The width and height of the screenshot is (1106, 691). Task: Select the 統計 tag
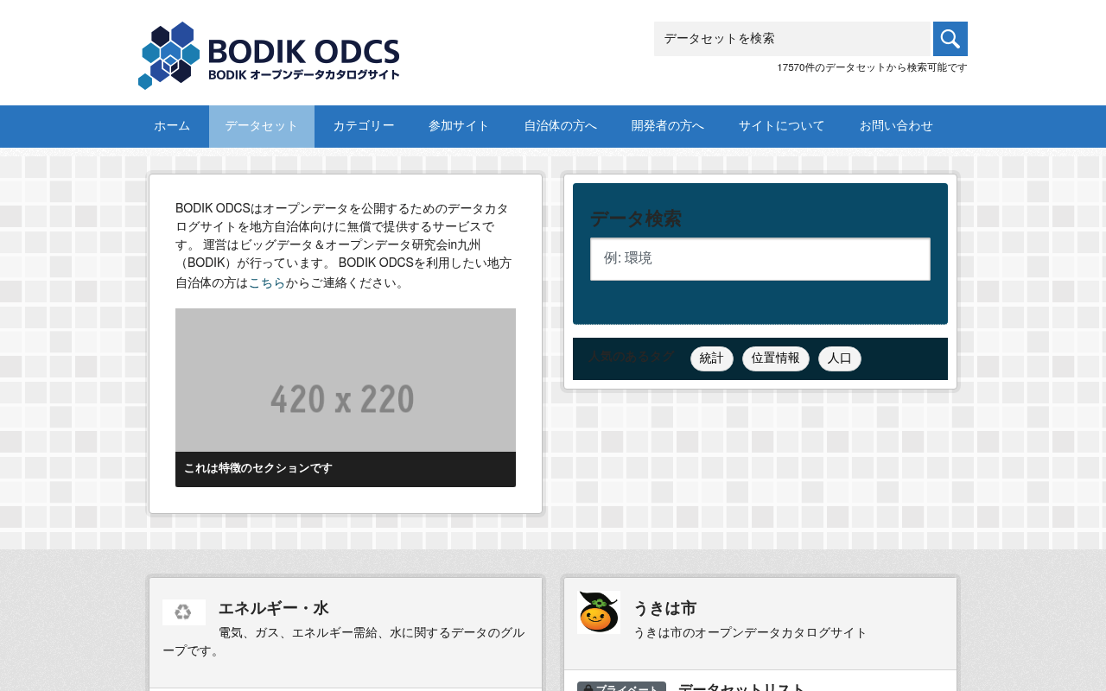point(712,358)
